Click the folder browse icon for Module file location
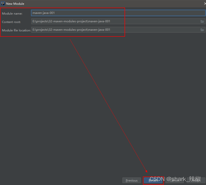This screenshot has width=206, height=185. (202, 30)
